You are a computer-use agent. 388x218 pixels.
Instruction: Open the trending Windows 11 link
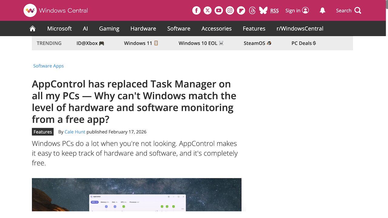pos(141,43)
